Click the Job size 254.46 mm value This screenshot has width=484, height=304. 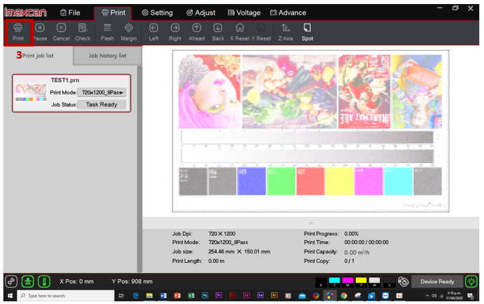(x=239, y=252)
